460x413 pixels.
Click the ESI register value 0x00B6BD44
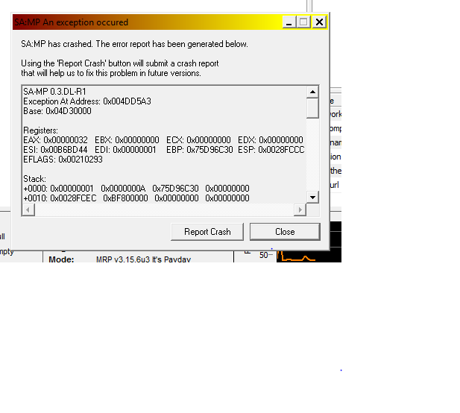pyautogui.click(x=64, y=150)
